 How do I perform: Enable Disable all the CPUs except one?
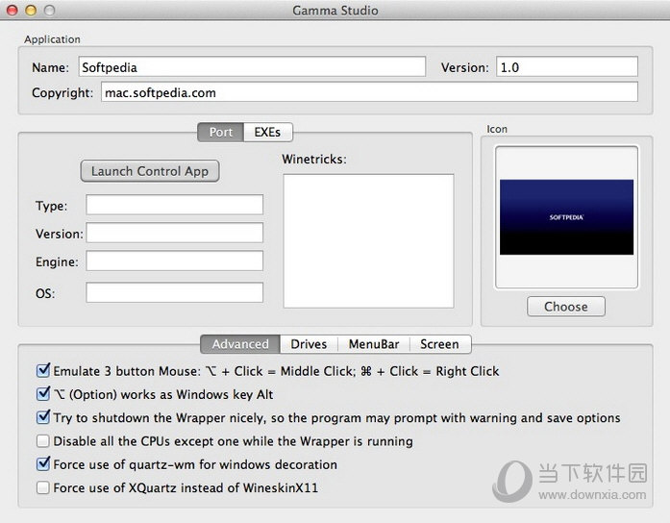[x=43, y=440]
